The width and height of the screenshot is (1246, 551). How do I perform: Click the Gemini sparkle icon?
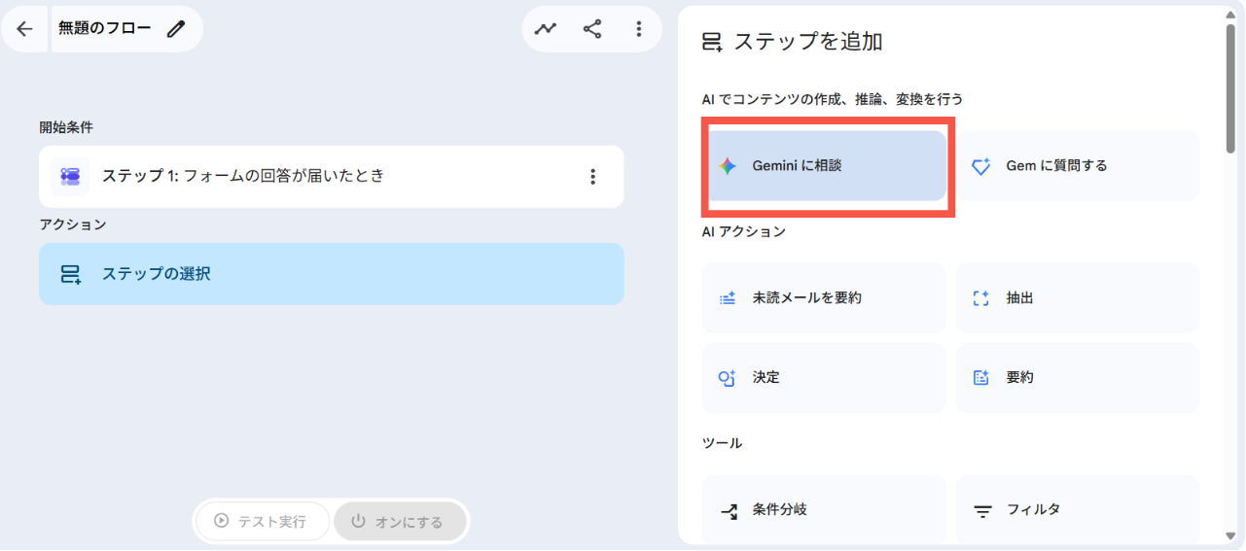pyautogui.click(x=728, y=166)
